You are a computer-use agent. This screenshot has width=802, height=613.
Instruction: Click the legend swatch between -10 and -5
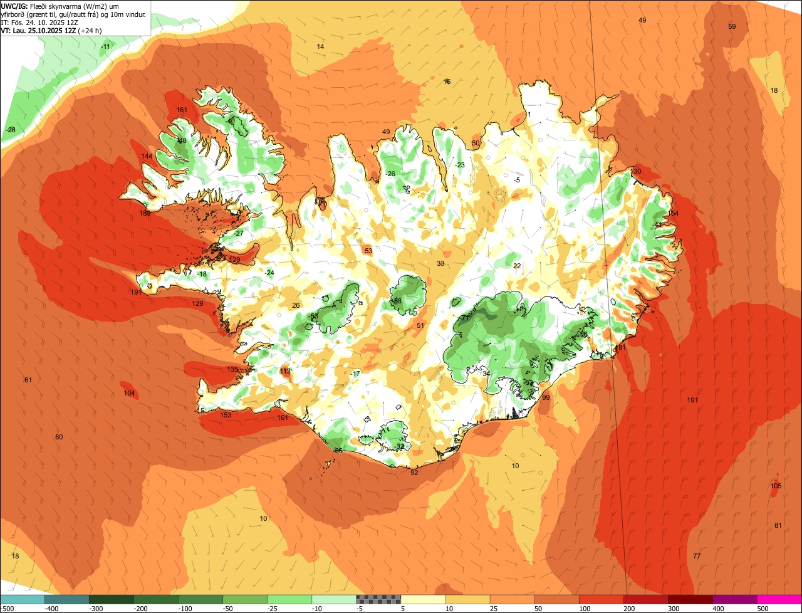tap(334, 599)
